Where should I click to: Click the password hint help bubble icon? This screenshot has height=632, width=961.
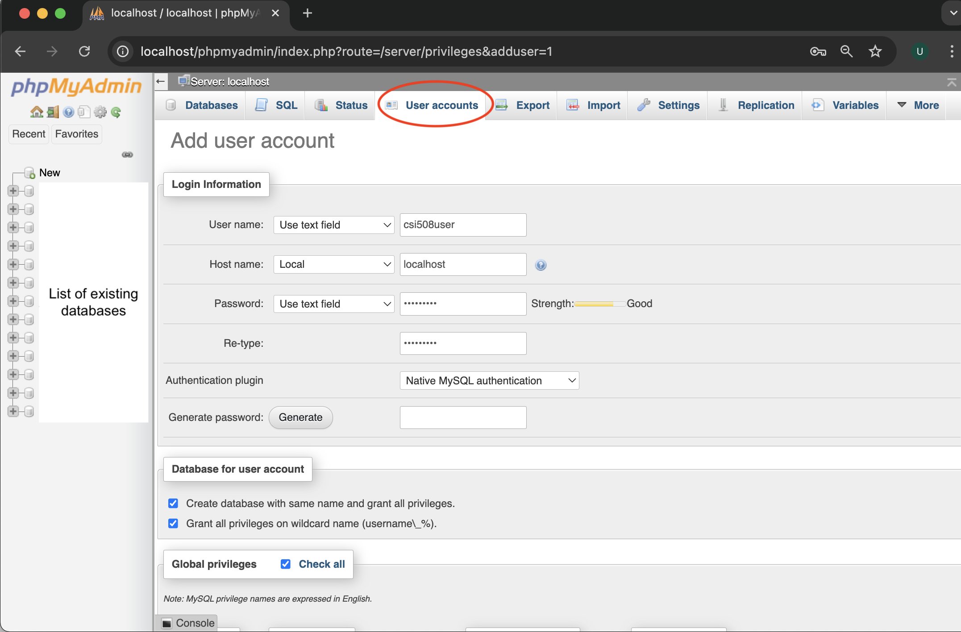click(541, 264)
